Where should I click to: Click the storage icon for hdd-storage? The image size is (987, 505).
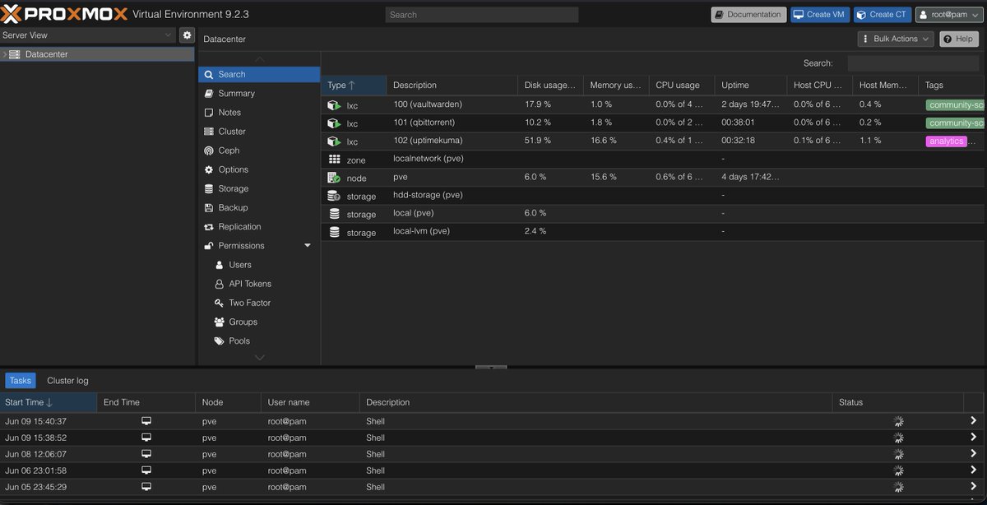[x=334, y=196]
